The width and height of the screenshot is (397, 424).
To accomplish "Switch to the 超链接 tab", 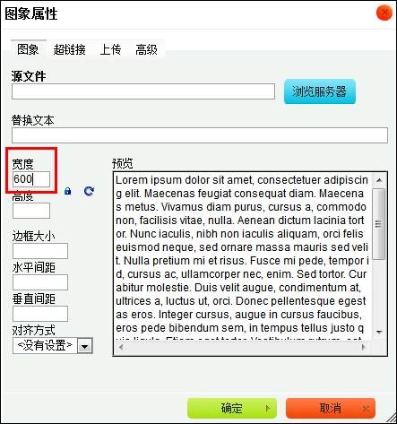I will pos(69,49).
